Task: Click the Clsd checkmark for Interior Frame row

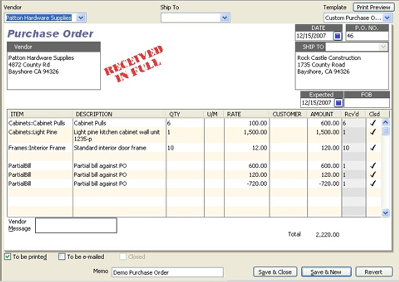Action: coord(373,148)
